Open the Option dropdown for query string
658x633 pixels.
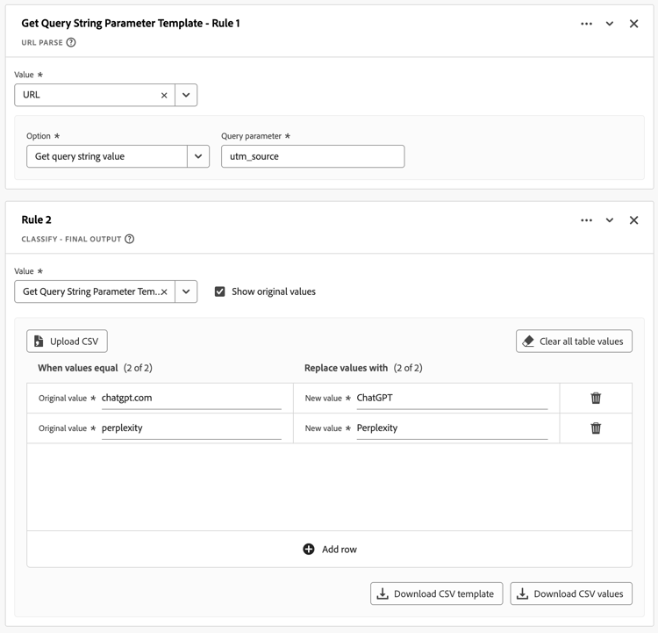(x=198, y=156)
